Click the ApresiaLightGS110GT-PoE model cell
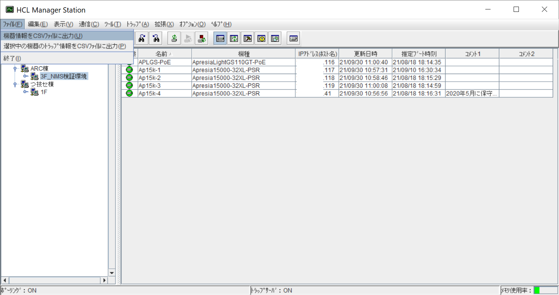This screenshot has width=559, height=295. (243, 62)
